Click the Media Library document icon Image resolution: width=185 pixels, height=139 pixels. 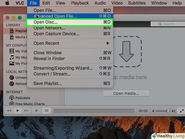pyautogui.click(x=12, y=37)
